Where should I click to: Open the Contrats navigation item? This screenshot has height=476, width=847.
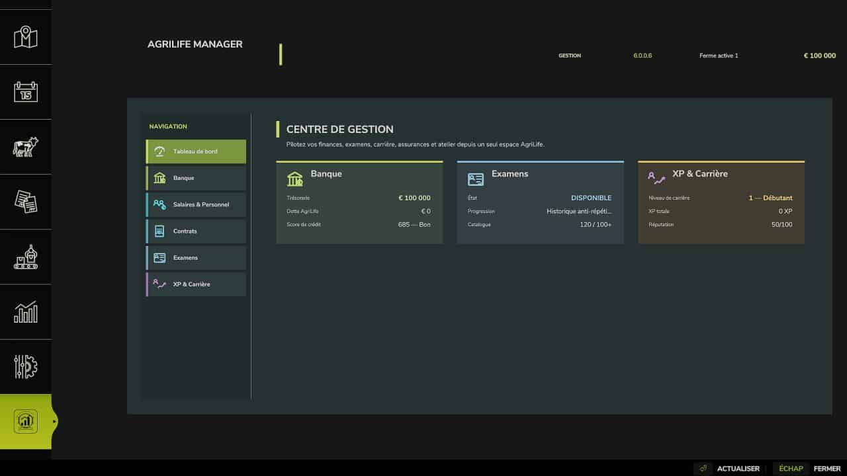(x=196, y=231)
